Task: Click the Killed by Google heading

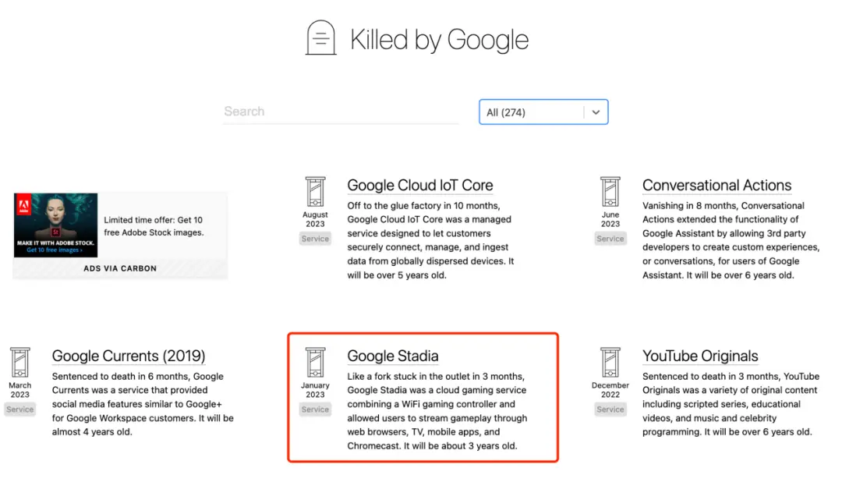Action: (439, 40)
